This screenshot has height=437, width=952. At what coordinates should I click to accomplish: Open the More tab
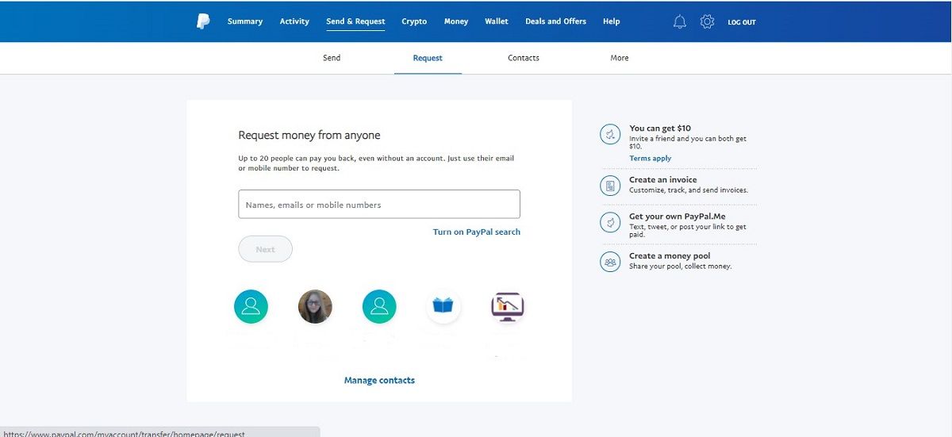point(620,58)
